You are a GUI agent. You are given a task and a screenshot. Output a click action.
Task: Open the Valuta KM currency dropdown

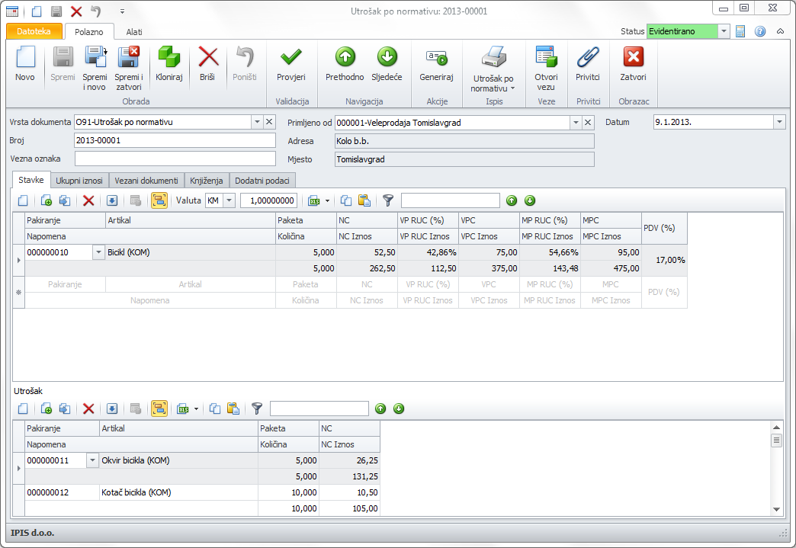point(229,200)
